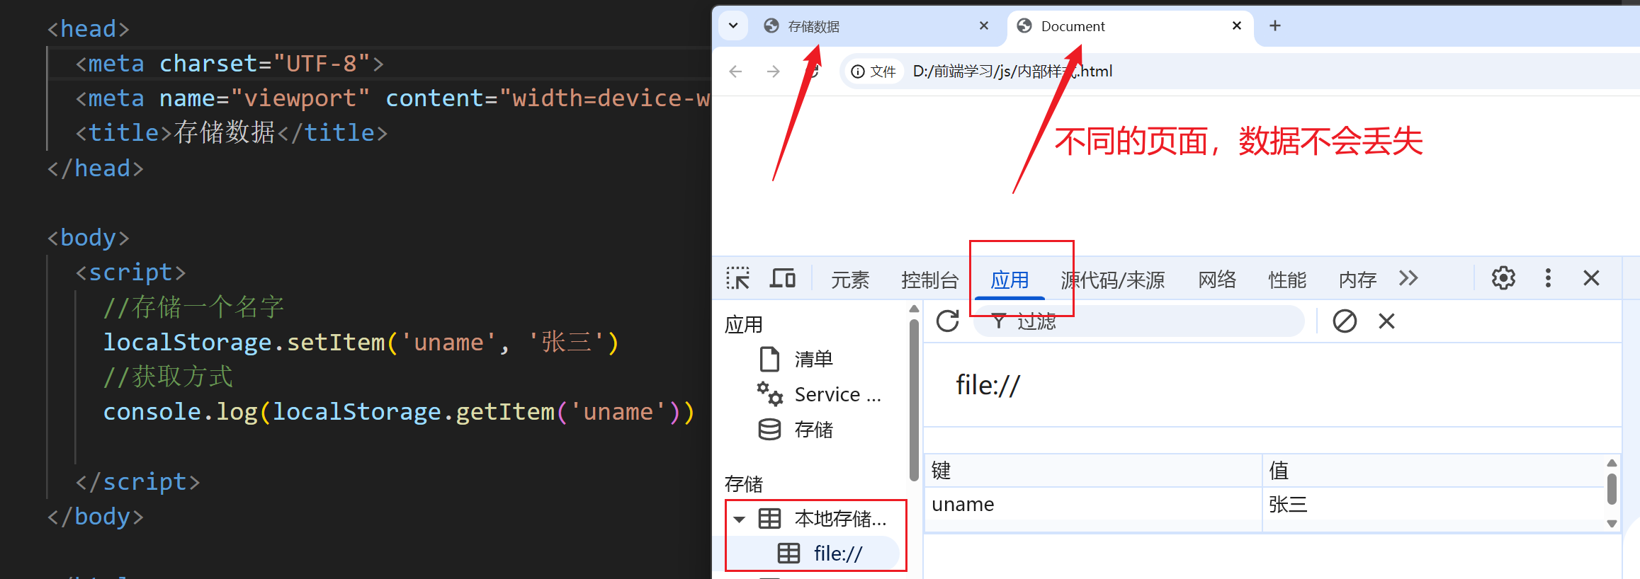Click the closing body tag line
This screenshot has width=1640, height=579.
tap(96, 517)
